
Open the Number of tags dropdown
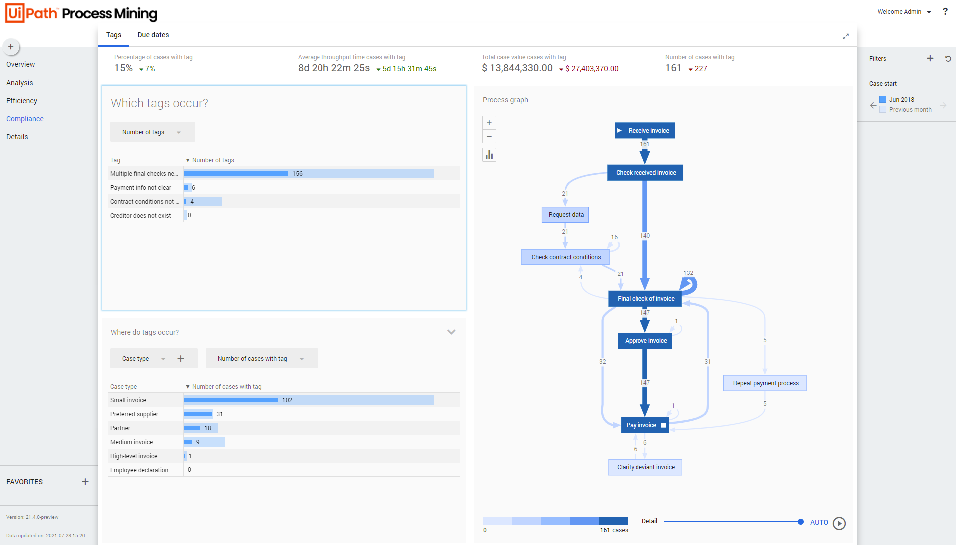click(152, 132)
